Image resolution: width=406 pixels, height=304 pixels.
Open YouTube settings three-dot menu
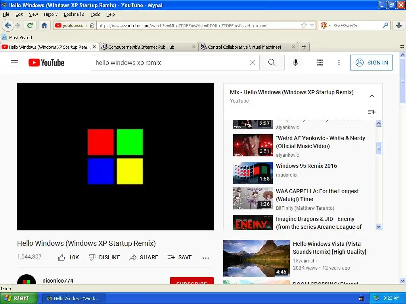[339, 63]
